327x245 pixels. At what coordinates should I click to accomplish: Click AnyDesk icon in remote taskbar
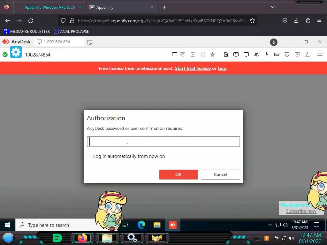click(173, 225)
